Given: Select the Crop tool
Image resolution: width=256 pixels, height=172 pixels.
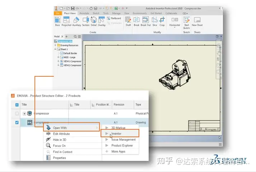Looking at the screenshot, I should pos(162,21).
